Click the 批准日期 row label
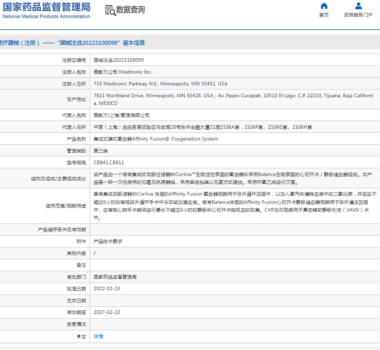 click(76, 289)
